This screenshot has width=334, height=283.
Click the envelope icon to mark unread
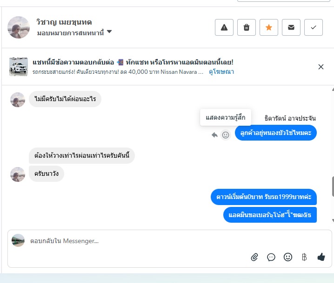[291, 27]
